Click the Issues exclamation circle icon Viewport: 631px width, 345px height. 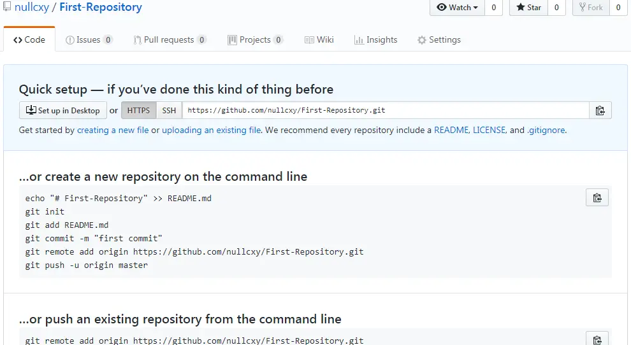click(70, 40)
